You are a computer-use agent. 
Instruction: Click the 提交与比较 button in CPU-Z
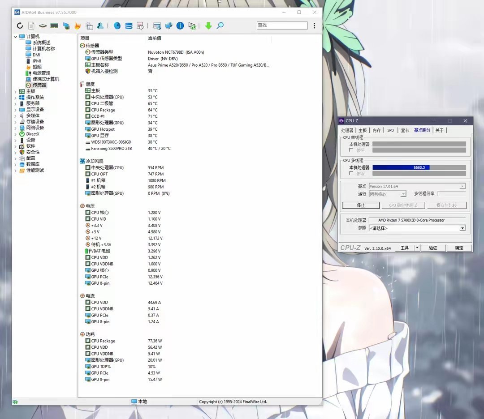coord(447,205)
